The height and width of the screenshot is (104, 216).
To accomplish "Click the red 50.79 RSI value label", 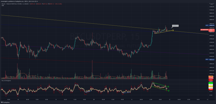I will coord(211,89).
